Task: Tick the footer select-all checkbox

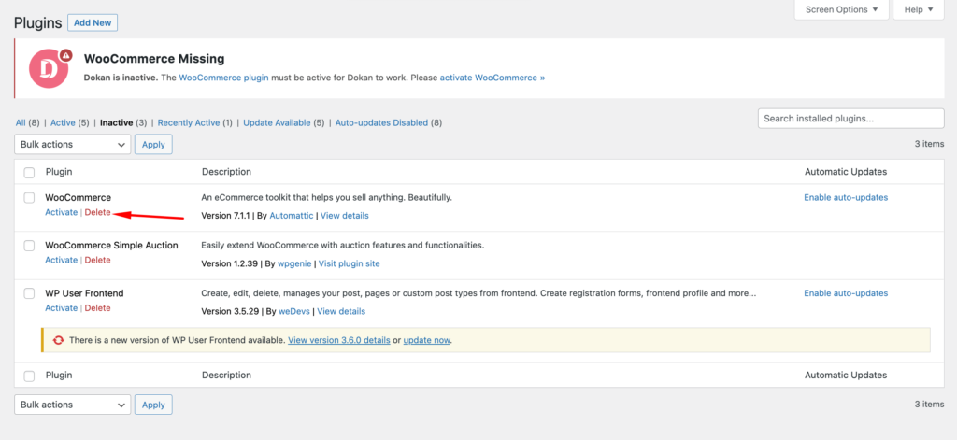Action: click(x=29, y=376)
